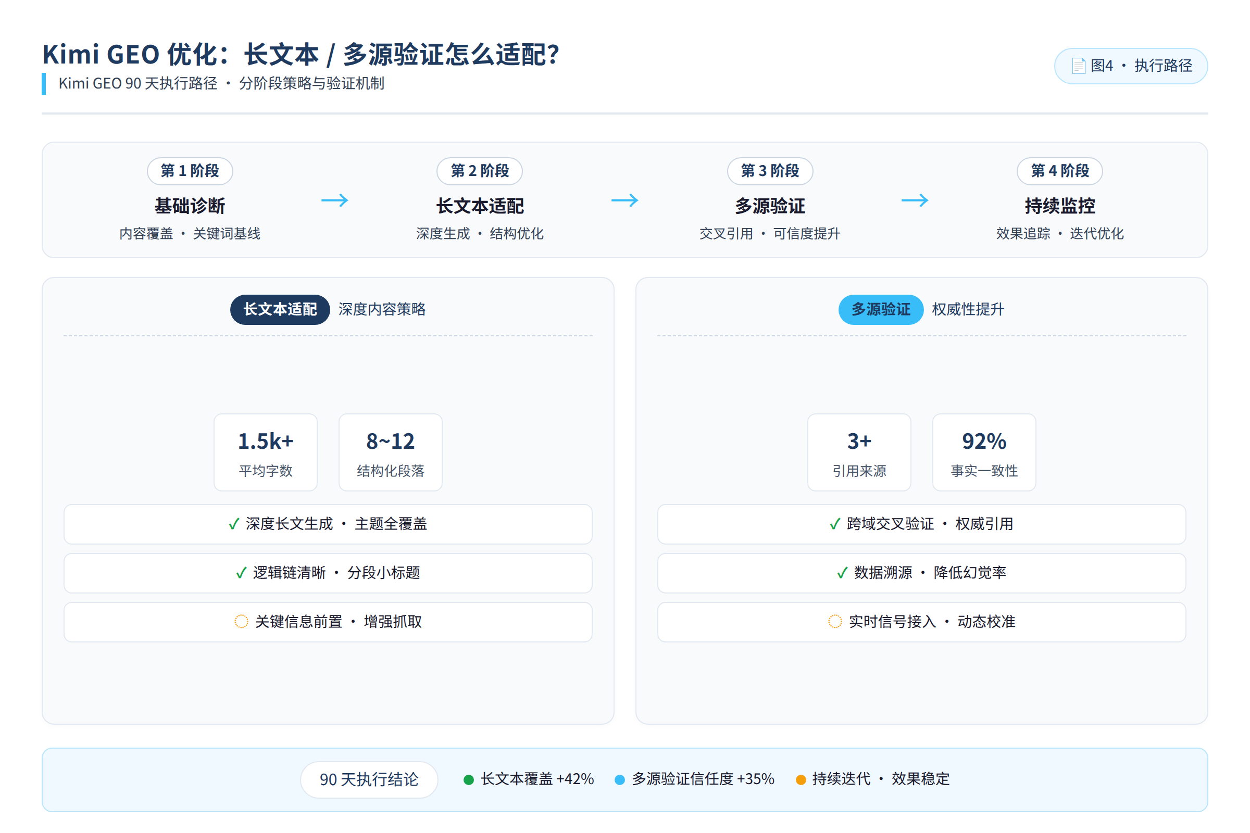Click the green check beside 数据溯源

pyautogui.click(x=842, y=573)
